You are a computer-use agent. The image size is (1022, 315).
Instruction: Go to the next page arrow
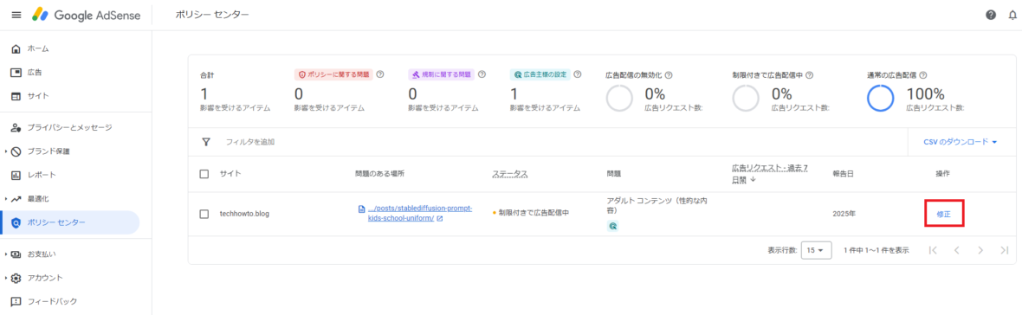[x=980, y=250]
